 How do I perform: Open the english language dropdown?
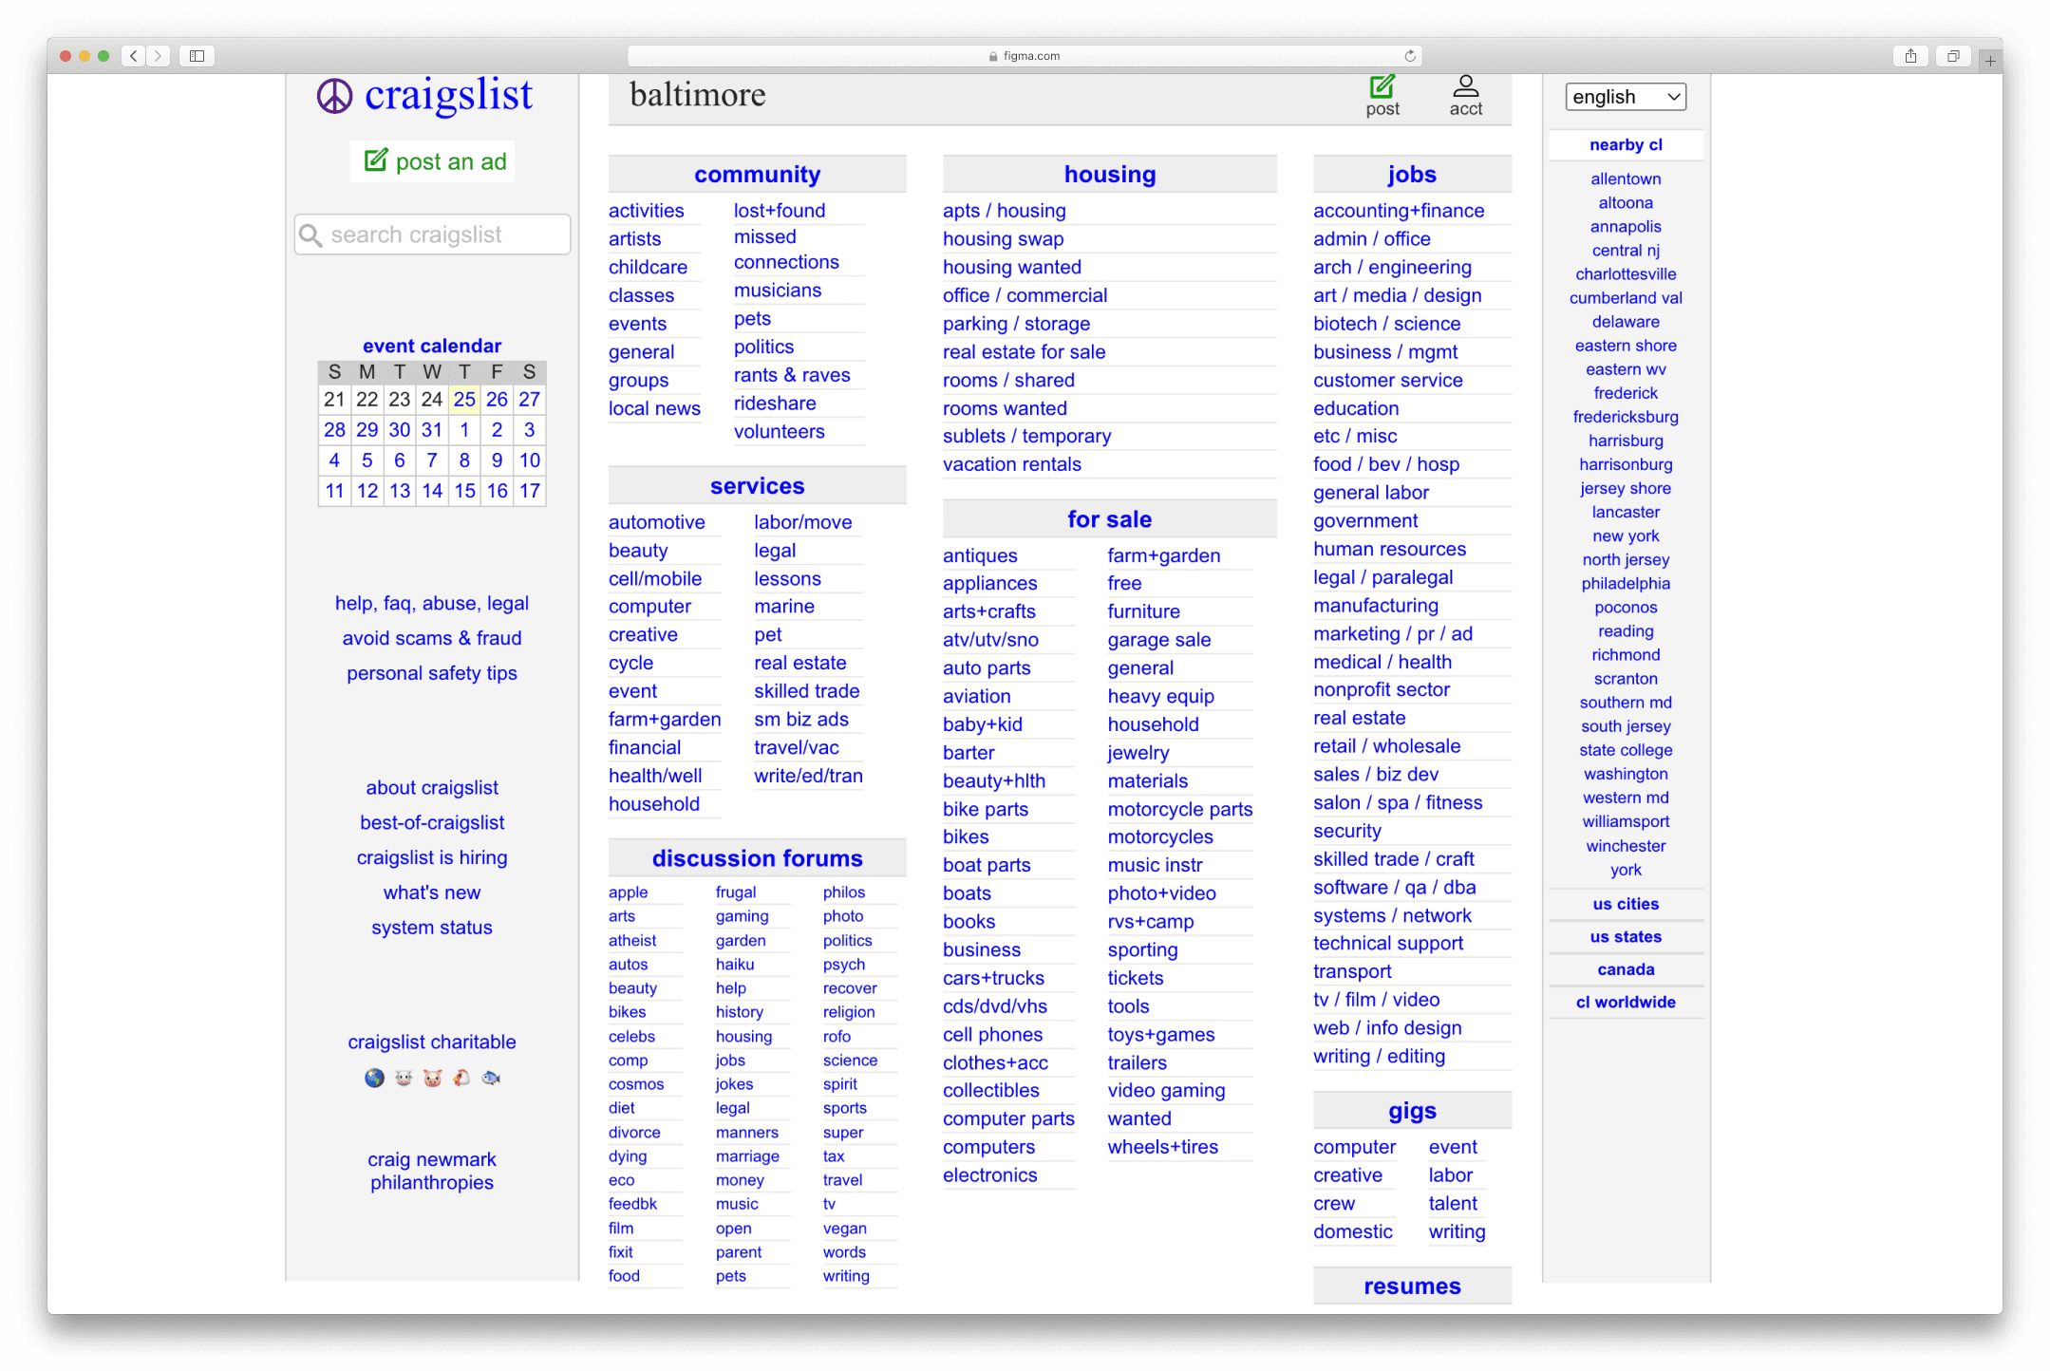1625,97
